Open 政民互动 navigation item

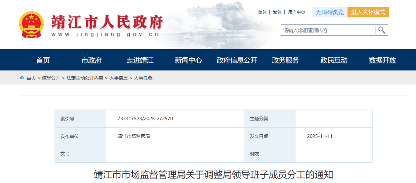coord(334,60)
